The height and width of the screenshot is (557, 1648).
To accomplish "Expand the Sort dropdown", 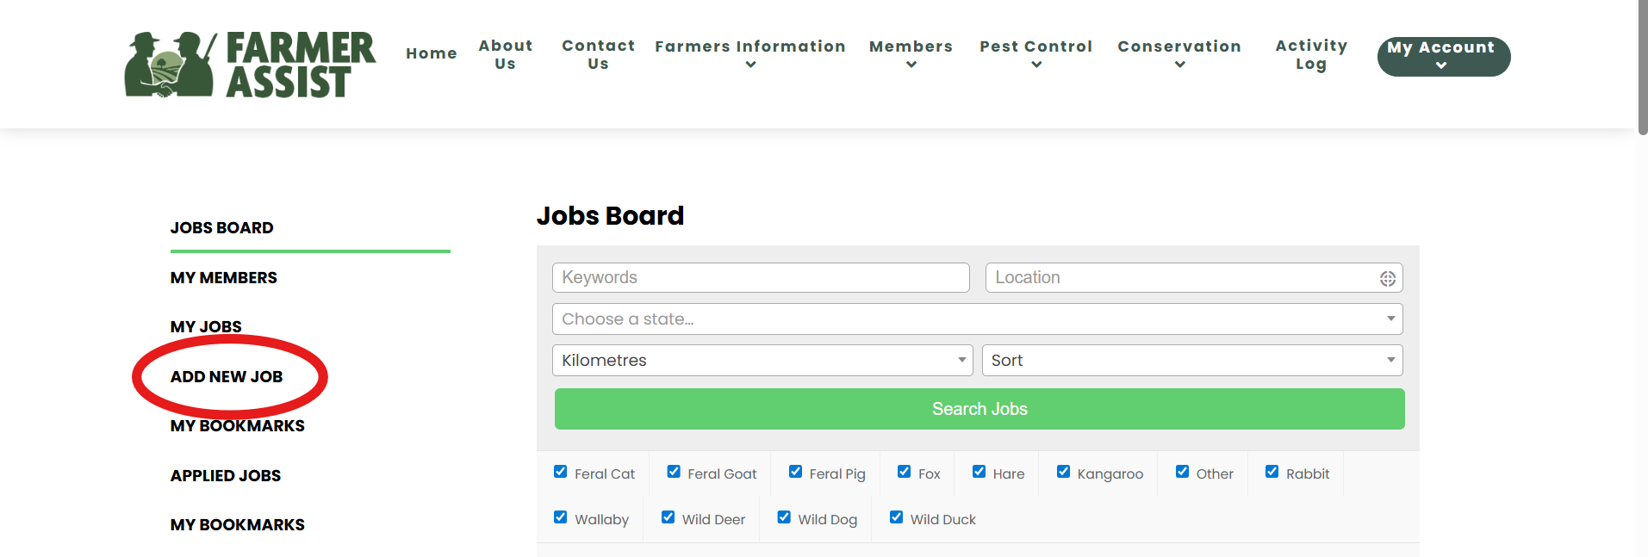I will 1191,360.
